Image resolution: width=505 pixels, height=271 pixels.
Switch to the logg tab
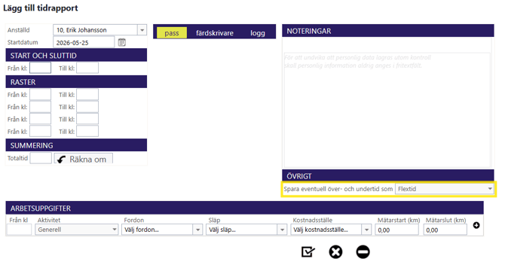[x=258, y=33]
